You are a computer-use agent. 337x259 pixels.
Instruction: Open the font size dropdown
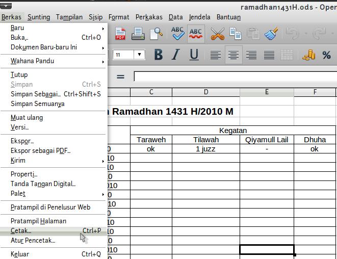[139, 55]
